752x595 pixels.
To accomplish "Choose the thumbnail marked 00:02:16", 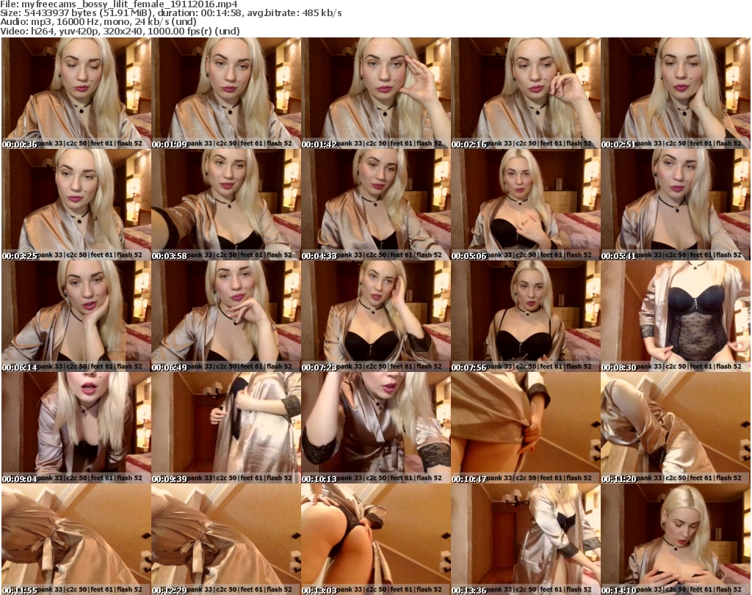I will click(526, 93).
